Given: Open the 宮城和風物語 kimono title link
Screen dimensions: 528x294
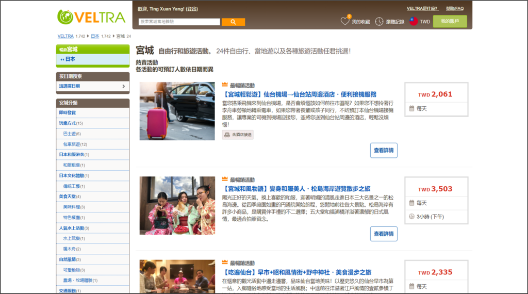Looking at the screenshot, I should coord(296,189).
